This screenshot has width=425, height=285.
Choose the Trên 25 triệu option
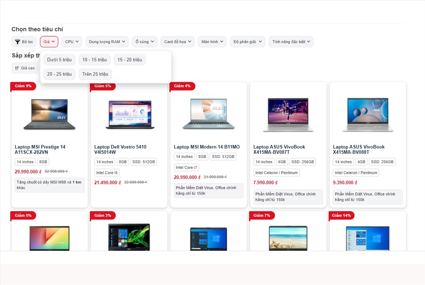coord(95,74)
